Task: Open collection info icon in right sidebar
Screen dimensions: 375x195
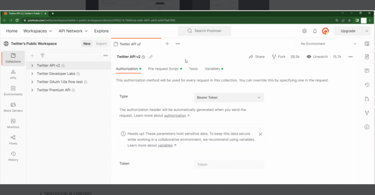Action: (367, 127)
